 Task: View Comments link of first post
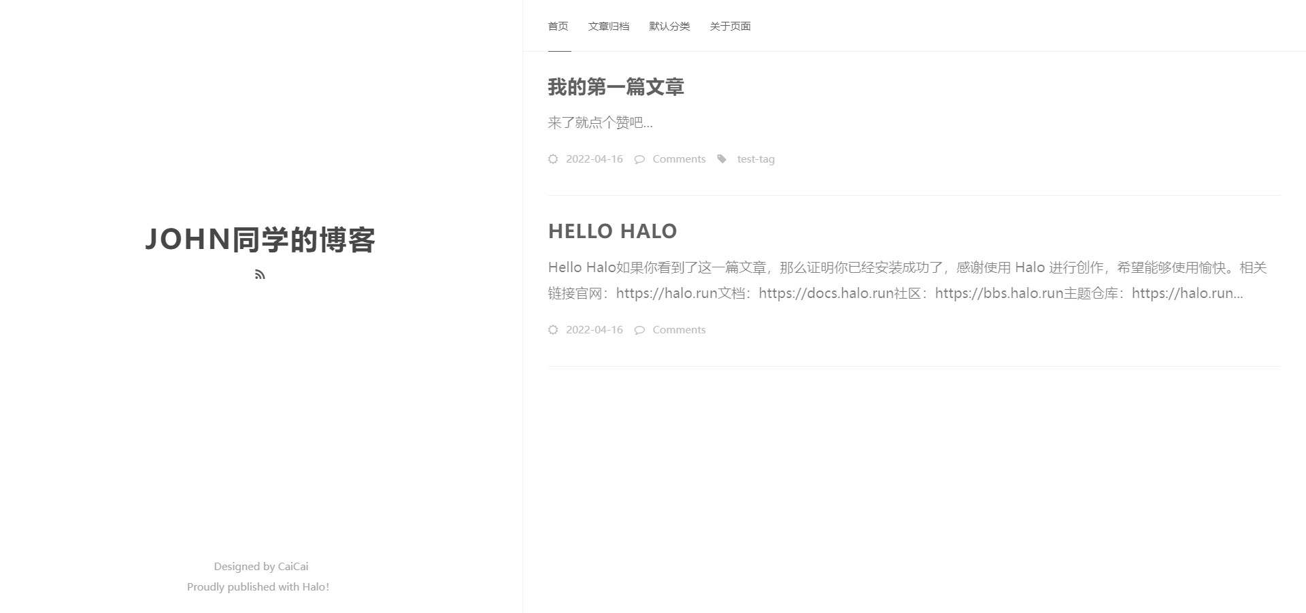click(679, 159)
